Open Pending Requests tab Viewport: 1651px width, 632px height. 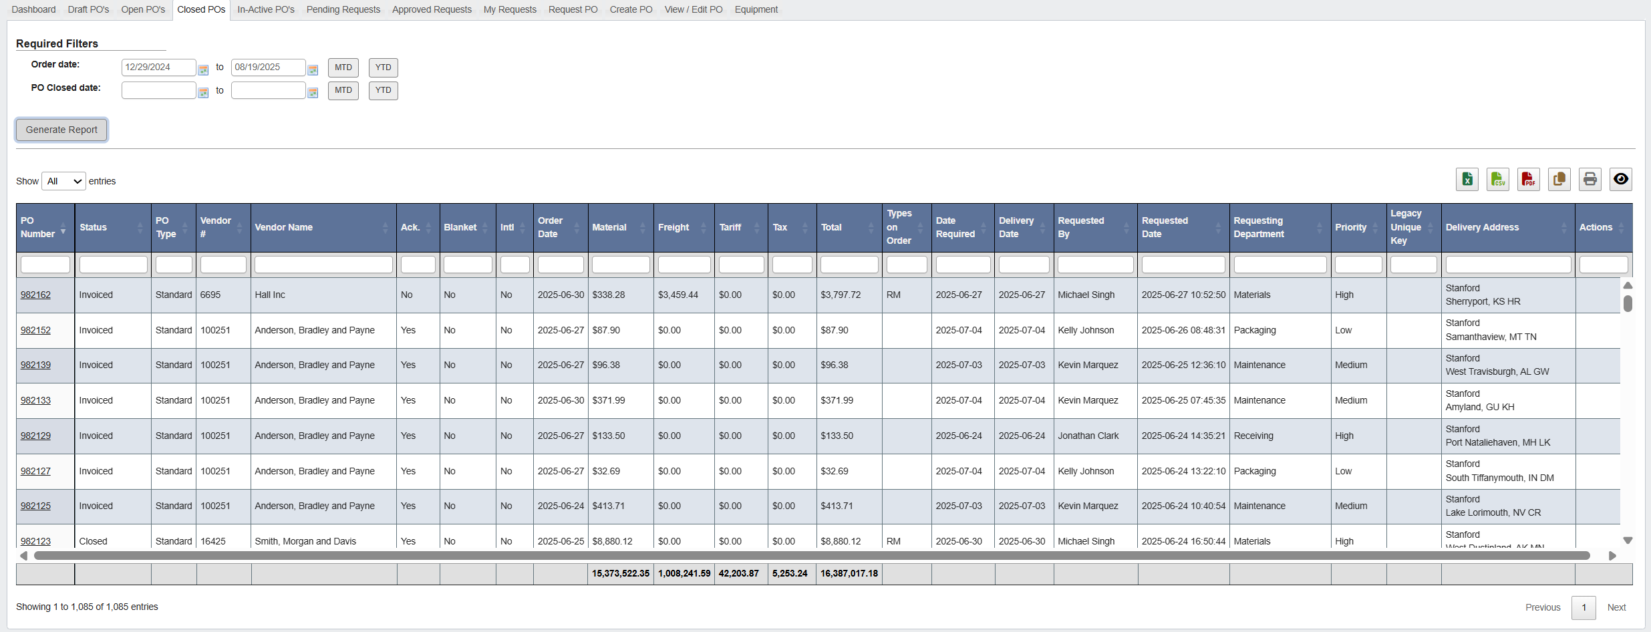[343, 9]
